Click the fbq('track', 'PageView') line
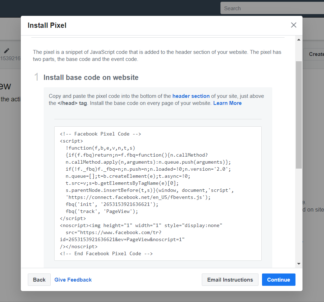 click(102, 211)
